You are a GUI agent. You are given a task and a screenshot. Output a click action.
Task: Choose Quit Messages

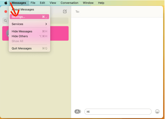(29, 48)
